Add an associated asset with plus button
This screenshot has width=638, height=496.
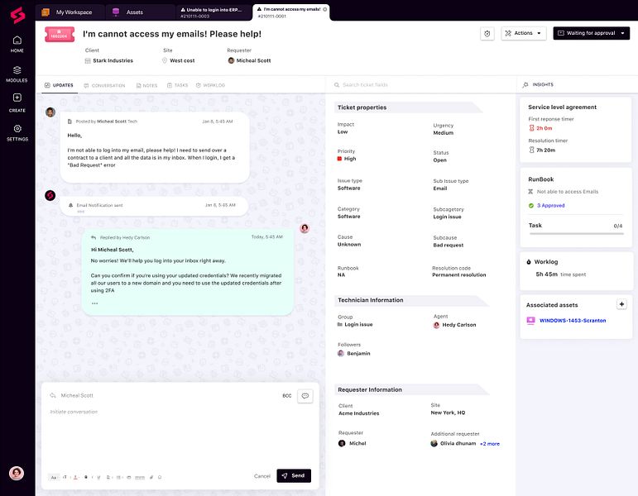pos(621,304)
